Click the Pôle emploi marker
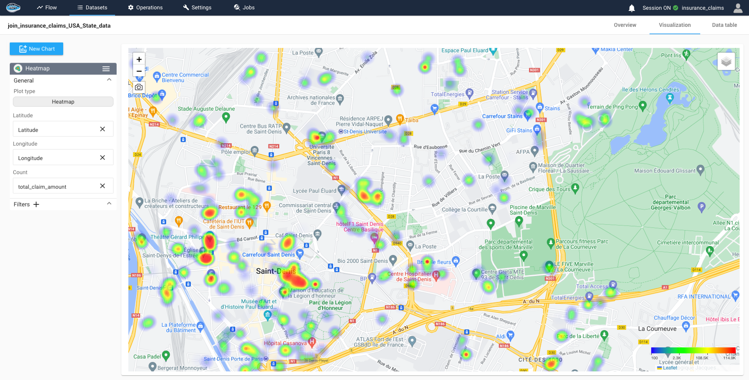 pos(255,150)
